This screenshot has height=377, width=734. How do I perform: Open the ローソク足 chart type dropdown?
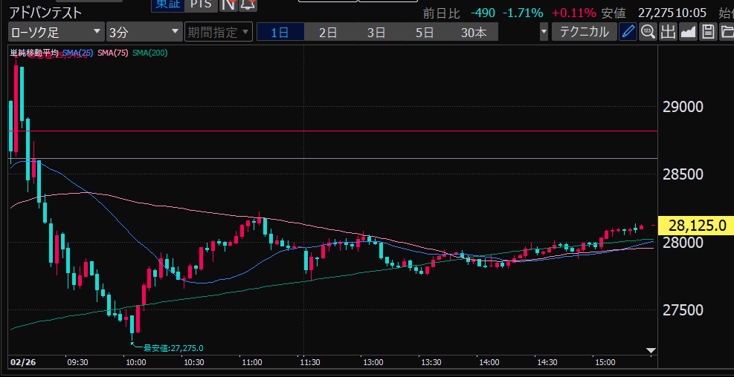tap(56, 32)
